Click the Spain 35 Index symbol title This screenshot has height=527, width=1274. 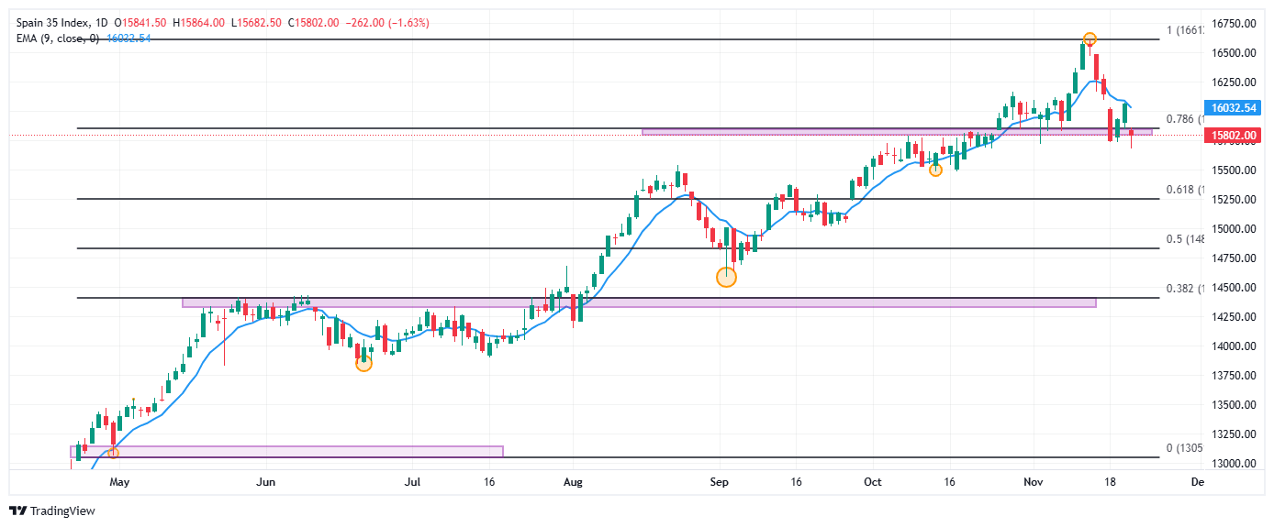coord(50,22)
